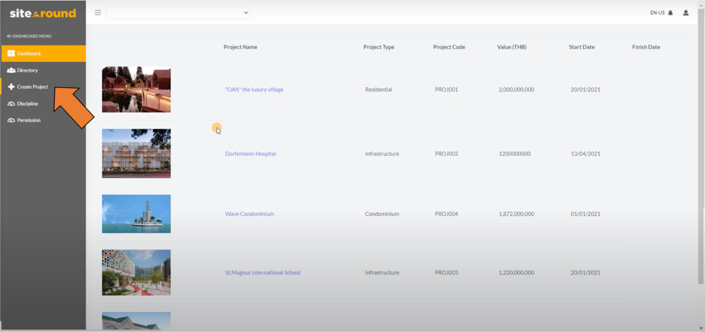Click the Wave Condominium project thumbnail

point(136,213)
